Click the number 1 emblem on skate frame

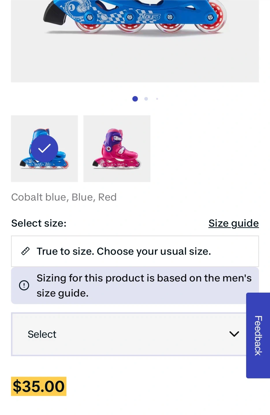(x=72, y=8)
